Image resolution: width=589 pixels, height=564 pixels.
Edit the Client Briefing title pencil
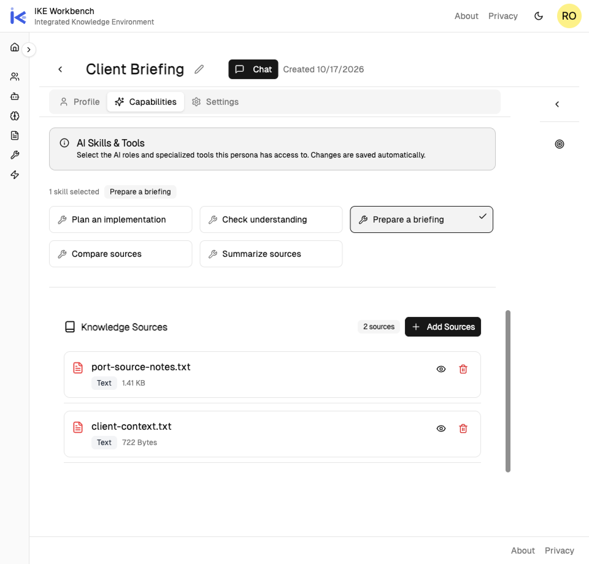pyautogui.click(x=199, y=69)
